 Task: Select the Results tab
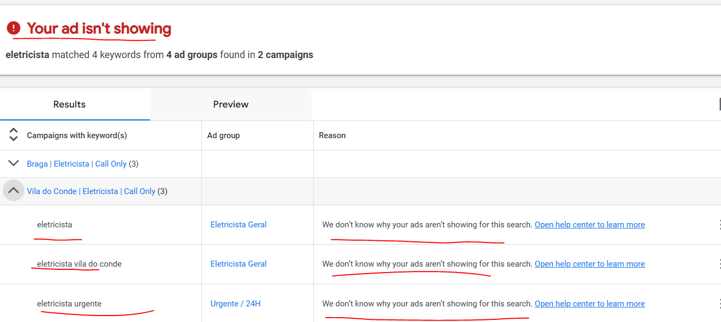69,104
